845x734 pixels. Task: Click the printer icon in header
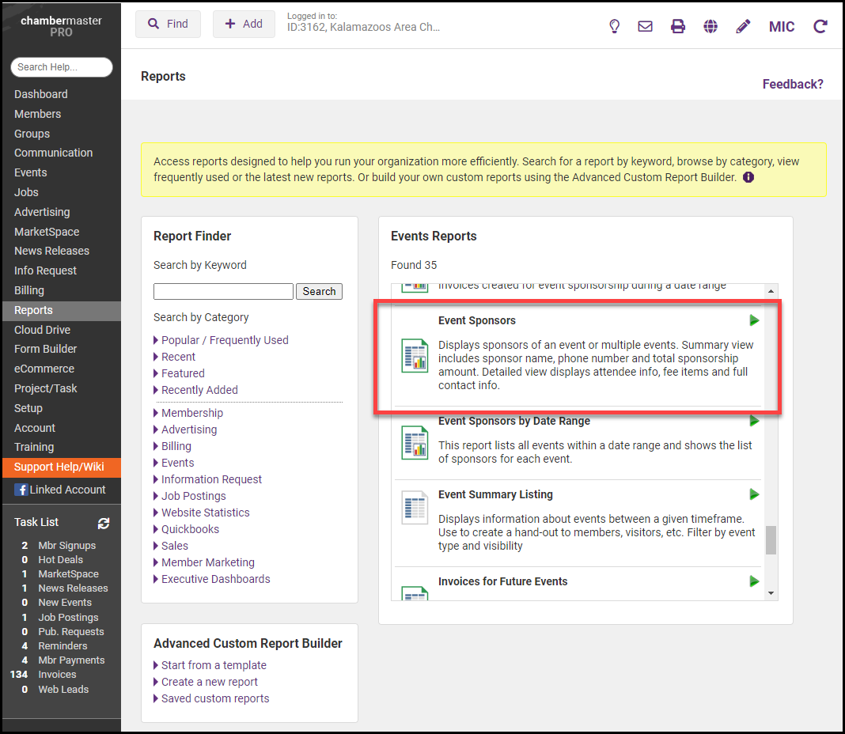(678, 26)
